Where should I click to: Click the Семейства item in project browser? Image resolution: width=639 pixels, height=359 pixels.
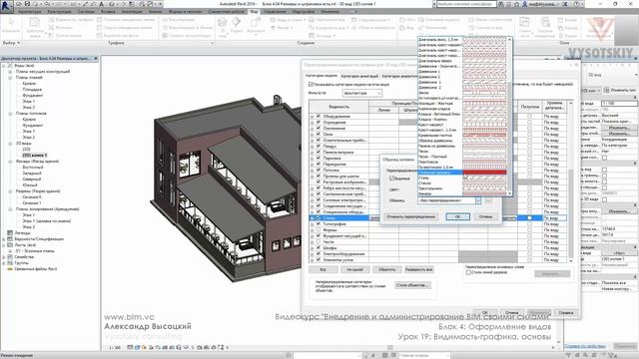[x=24, y=257]
